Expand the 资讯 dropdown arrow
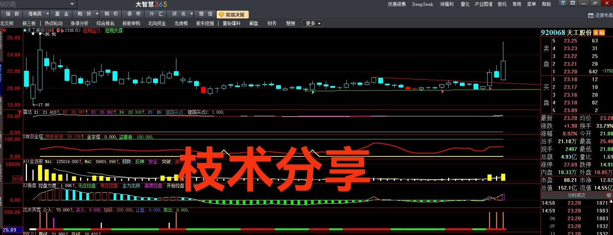This screenshot has width=613, height=235. pyautogui.click(x=192, y=14)
